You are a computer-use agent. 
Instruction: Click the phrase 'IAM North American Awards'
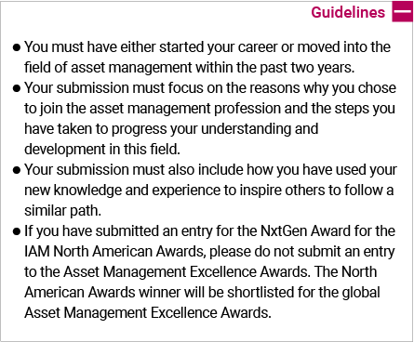coord(114,251)
